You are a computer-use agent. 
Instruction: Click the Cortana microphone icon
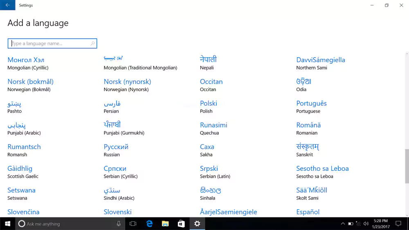tap(119, 223)
